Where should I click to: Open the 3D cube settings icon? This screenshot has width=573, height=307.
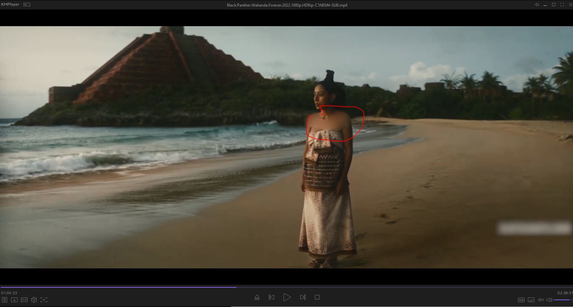34,300
